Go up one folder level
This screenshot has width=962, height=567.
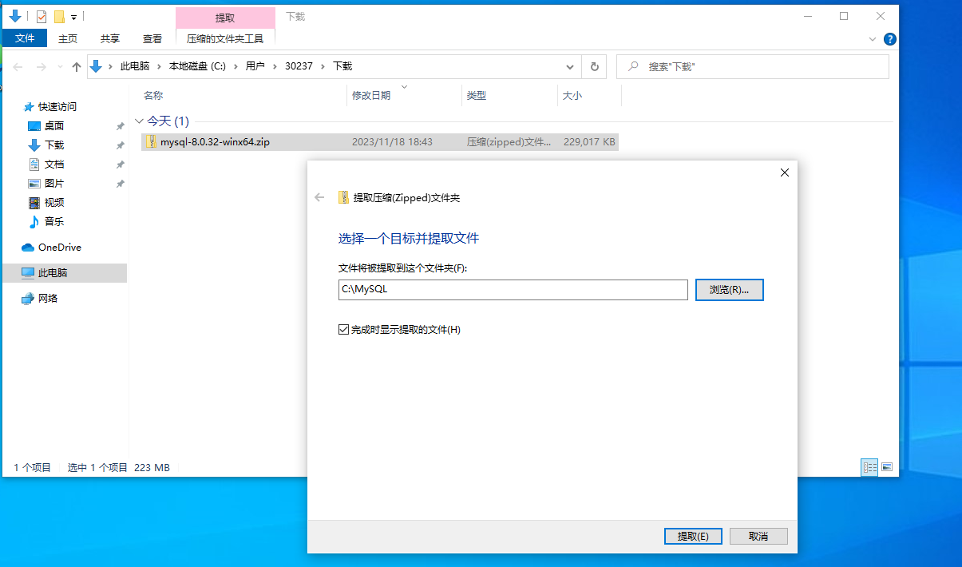click(x=77, y=67)
